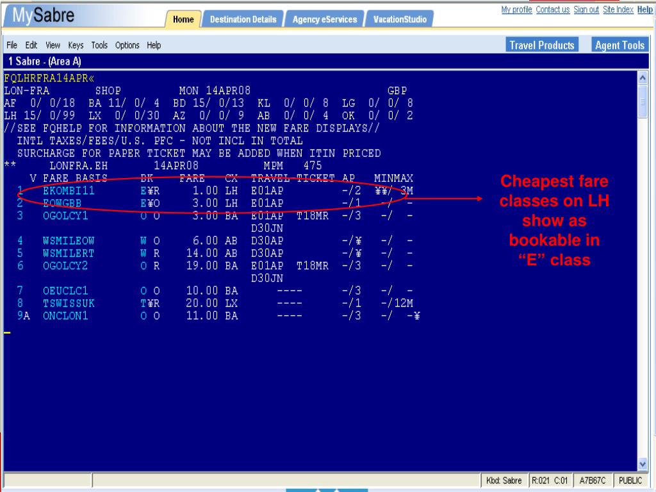The height and width of the screenshot is (492, 656).
Task: Click the Sign out link
Action: (586, 10)
